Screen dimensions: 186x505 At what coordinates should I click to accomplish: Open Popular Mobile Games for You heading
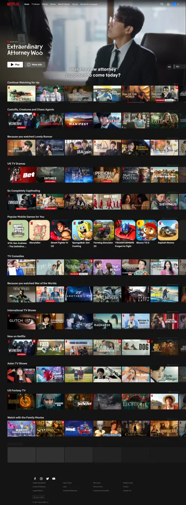(26, 217)
